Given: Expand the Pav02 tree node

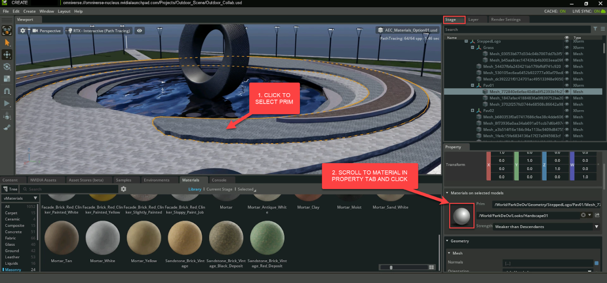Looking at the screenshot, I should (473, 111).
